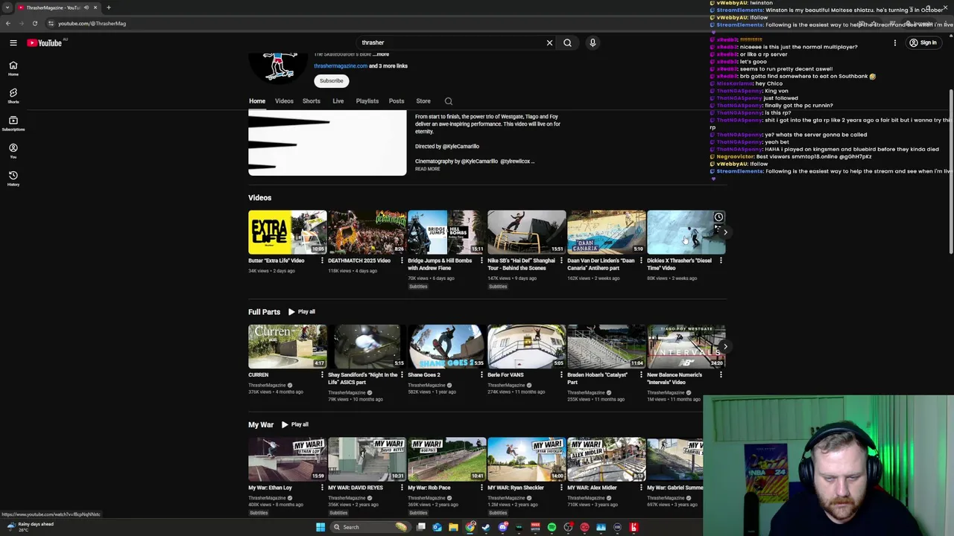Image resolution: width=954 pixels, height=536 pixels.
Task: Click the magnifier search button
Action: (567, 42)
